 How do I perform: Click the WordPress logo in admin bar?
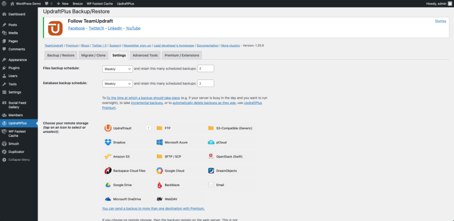4,4
